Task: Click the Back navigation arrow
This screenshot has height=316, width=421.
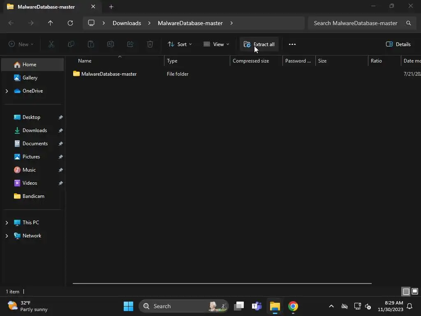Action: (11, 23)
